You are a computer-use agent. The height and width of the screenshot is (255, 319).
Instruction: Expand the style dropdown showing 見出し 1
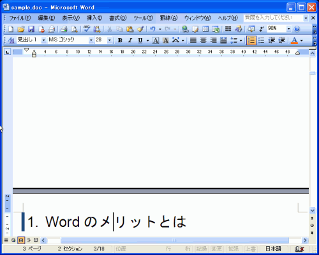43,40
